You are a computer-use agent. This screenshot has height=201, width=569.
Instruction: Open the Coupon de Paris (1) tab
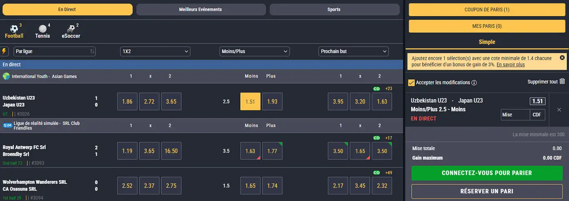pyautogui.click(x=487, y=10)
